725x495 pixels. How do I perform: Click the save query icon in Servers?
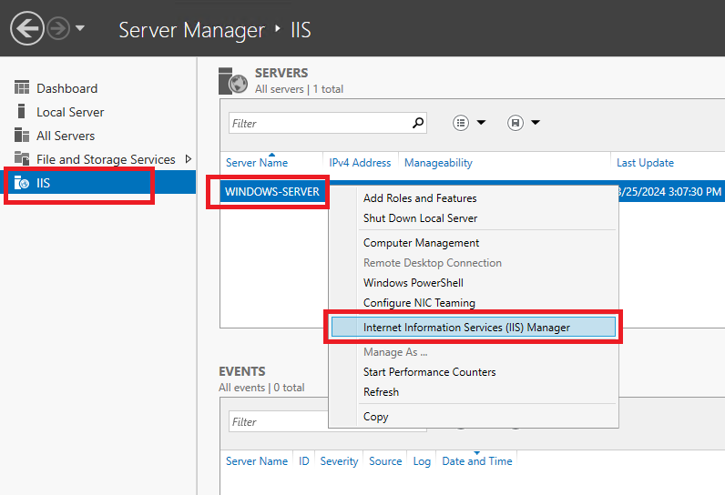point(516,123)
